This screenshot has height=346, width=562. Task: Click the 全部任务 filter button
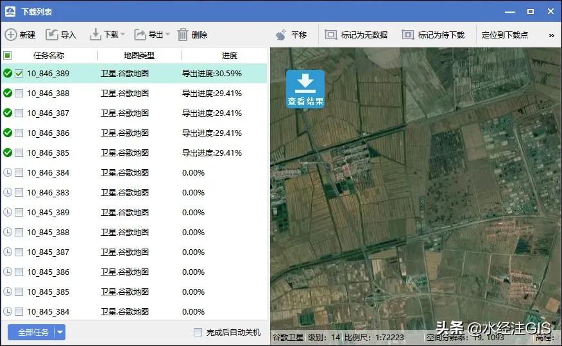31,333
